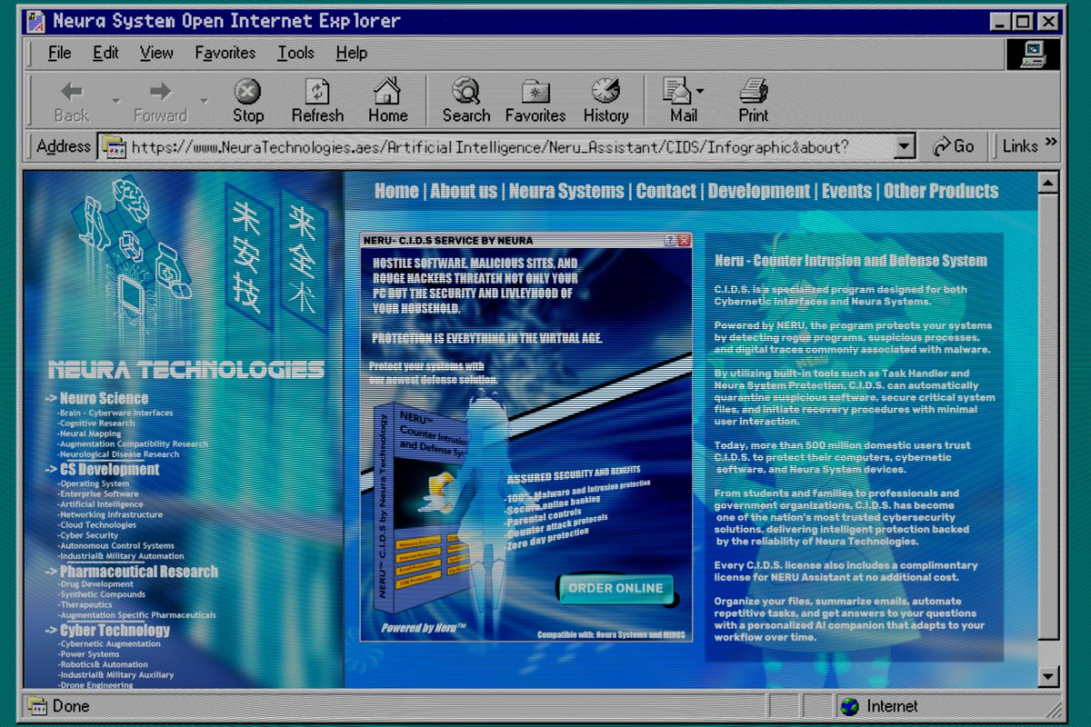Click the NERU C.I.D.S product box image
1091x727 pixels.
pos(420,509)
